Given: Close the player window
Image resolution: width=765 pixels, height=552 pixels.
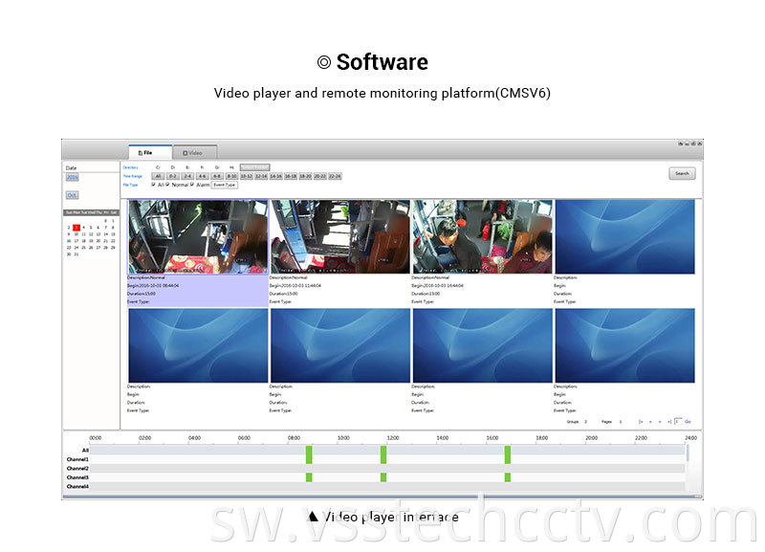Looking at the screenshot, I should tap(700, 144).
